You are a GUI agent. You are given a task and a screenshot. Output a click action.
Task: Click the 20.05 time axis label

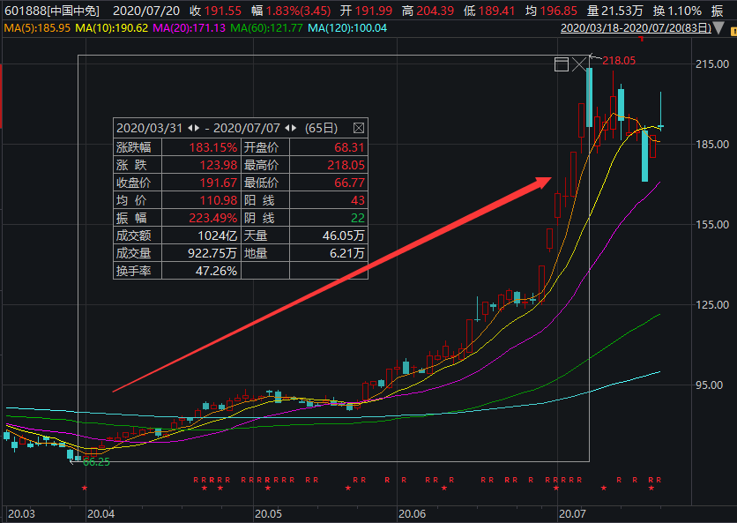[267, 512]
